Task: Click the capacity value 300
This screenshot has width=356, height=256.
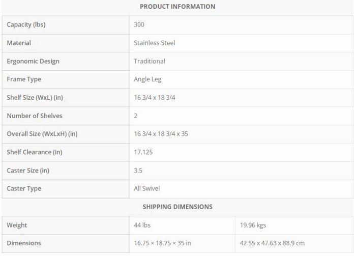Action: [139, 25]
